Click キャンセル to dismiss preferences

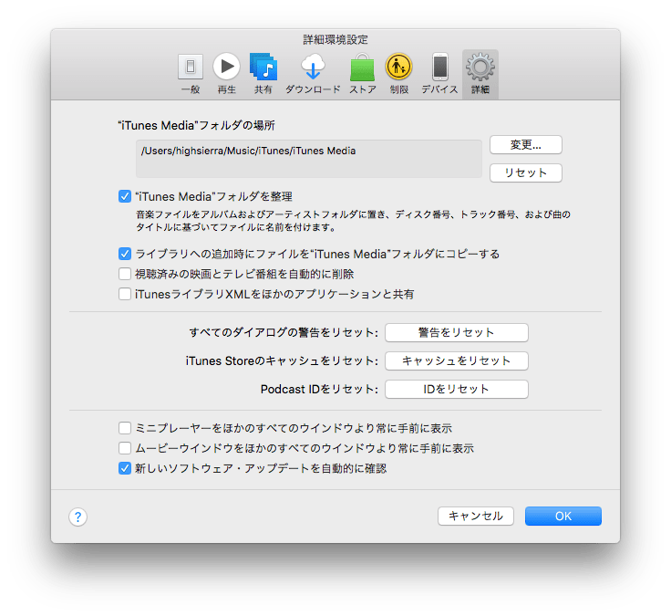(x=476, y=517)
